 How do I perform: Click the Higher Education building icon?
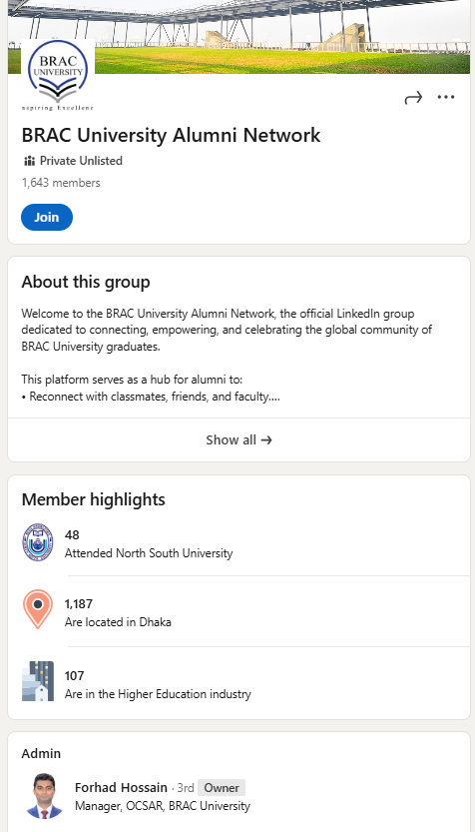pos(38,681)
